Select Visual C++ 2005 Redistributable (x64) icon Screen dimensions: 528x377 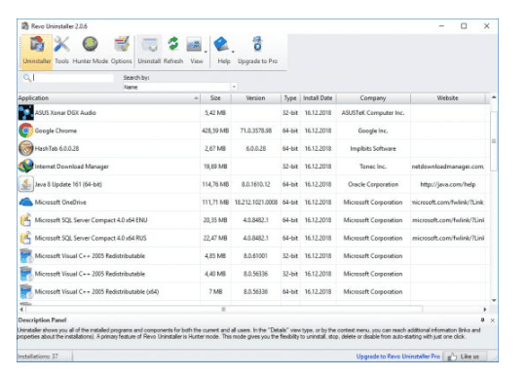coord(26,291)
